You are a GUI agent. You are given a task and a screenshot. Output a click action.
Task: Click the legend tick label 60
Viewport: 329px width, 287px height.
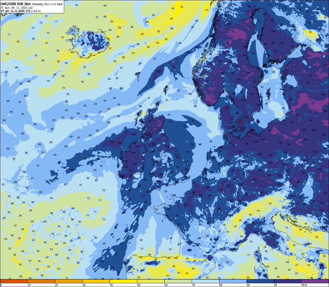coord(166,285)
